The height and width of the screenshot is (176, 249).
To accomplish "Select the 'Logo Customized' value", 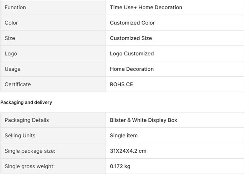I will pyautogui.click(x=132, y=54).
